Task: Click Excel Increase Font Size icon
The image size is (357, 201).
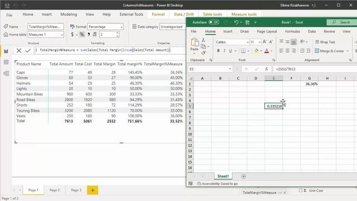Action: [264, 42]
